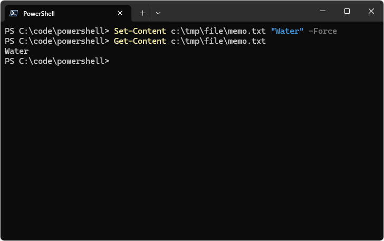Expand the new tab profile dropdown
The width and height of the screenshot is (384, 241).
tap(158, 13)
